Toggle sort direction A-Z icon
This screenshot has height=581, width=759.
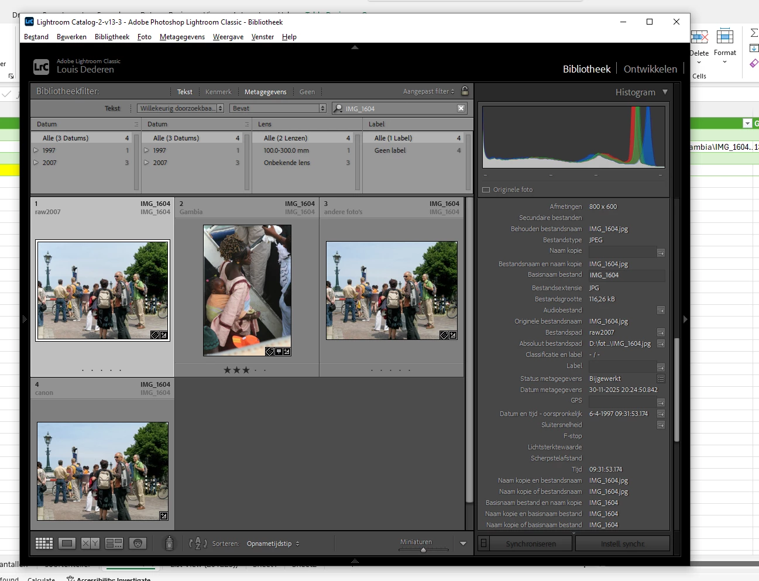coord(198,544)
